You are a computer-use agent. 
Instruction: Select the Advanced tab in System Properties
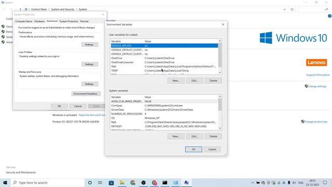(52, 21)
